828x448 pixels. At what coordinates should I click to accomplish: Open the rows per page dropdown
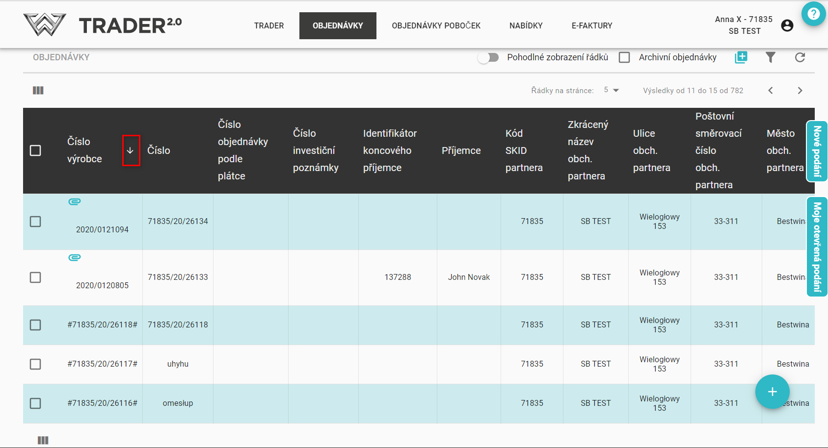(612, 90)
